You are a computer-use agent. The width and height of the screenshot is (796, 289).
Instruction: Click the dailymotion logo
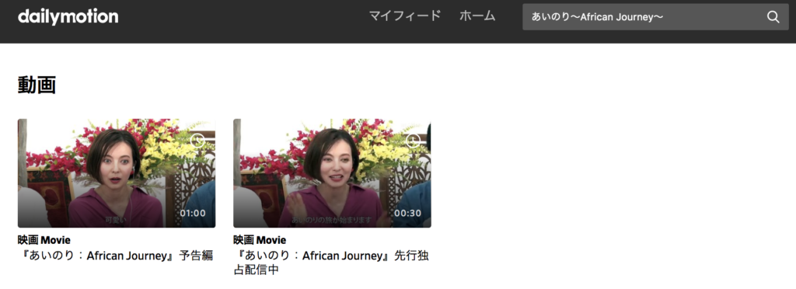click(x=68, y=16)
